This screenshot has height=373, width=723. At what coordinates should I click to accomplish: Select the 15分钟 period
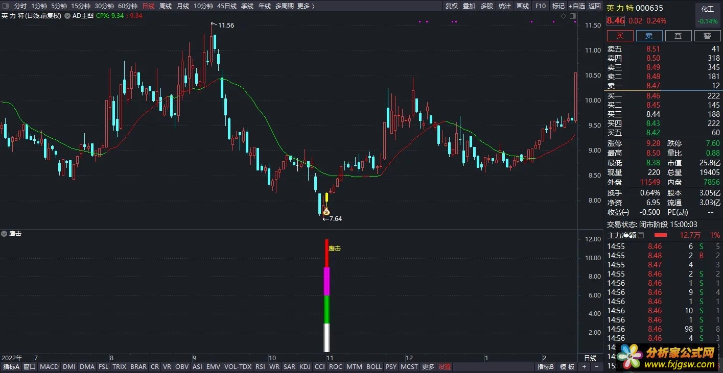pyautogui.click(x=81, y=6)
